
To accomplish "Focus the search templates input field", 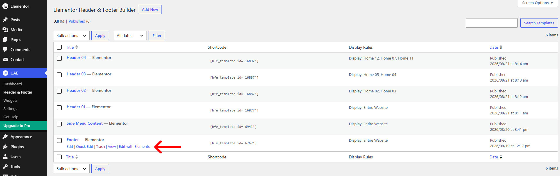I will click(x=492, y=23).
